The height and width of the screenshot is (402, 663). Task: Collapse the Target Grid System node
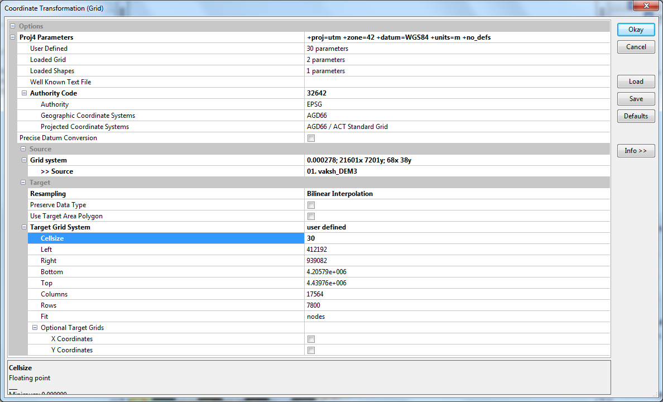(24, 227)
